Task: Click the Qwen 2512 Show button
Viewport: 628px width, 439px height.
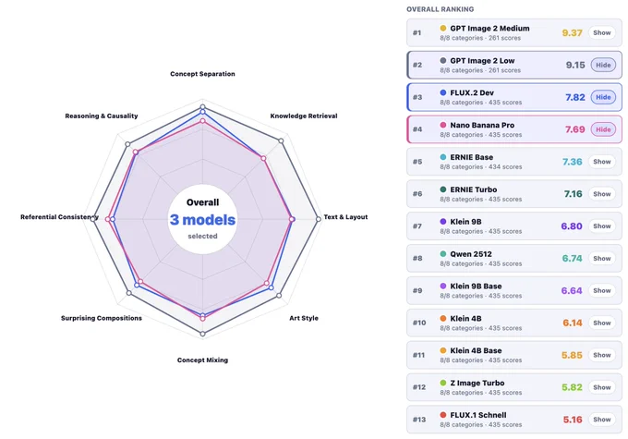Action: pyautogui.click(x=601, y=259)
